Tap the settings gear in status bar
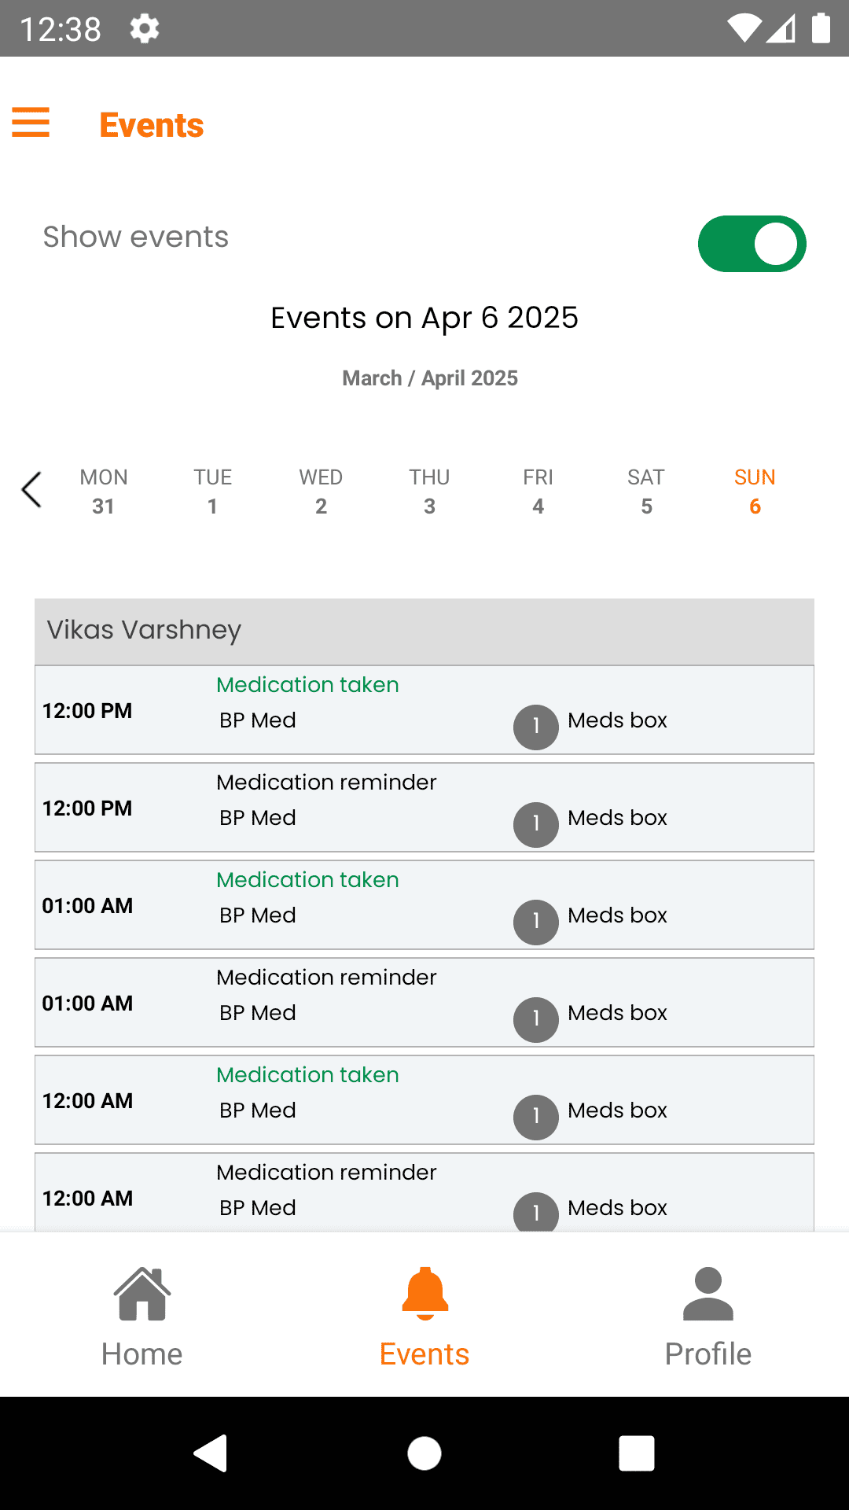849x1510 pixels. [145, 29]
